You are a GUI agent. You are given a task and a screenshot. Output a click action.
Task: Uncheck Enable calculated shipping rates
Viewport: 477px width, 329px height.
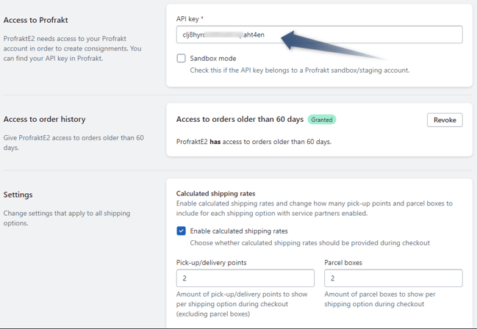click(x=182, y=231)
